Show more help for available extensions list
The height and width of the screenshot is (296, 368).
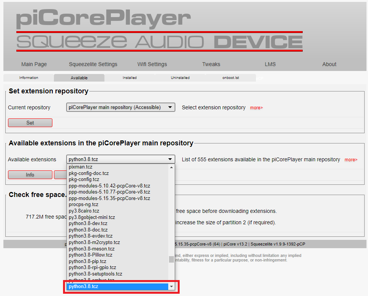pos(351,160)
